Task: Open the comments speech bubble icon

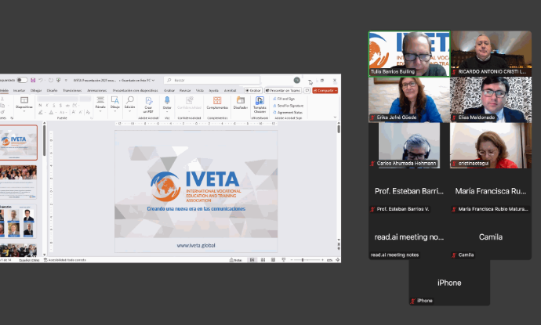Action: pos(307,90)
